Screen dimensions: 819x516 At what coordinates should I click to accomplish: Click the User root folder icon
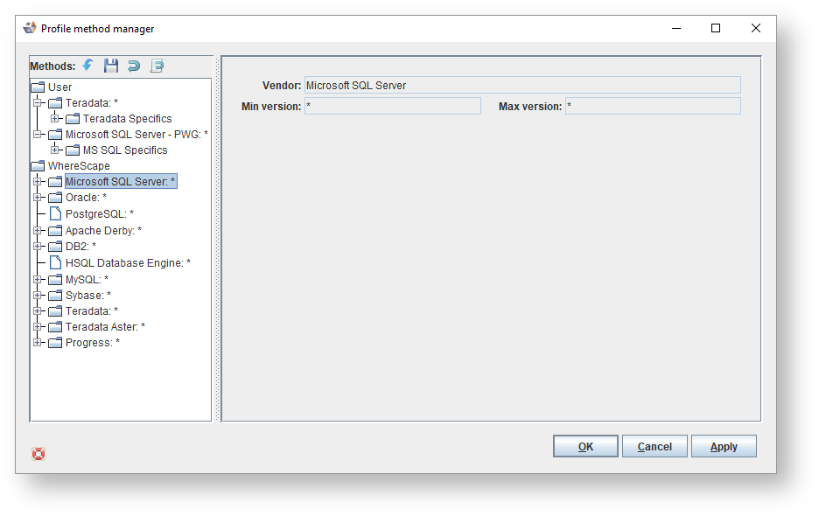pyautogui.click(x=38, y=87)
